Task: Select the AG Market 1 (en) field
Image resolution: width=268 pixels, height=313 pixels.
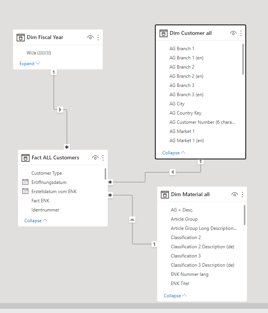Action: coord(186,141)
